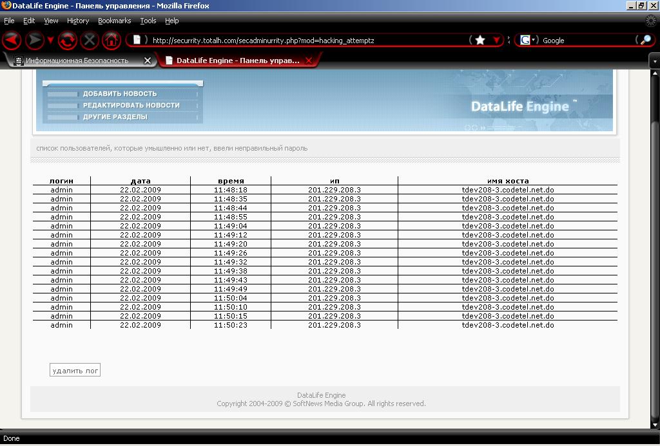Click the Firefox icon in title bar
The height and width of the screenshot is (446, 660).
tap(6, 5)
